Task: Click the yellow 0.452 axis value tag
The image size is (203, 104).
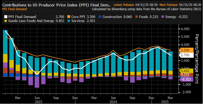Action: click(186, 71)
